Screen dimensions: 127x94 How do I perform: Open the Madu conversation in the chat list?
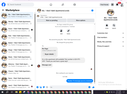point(17,58)
